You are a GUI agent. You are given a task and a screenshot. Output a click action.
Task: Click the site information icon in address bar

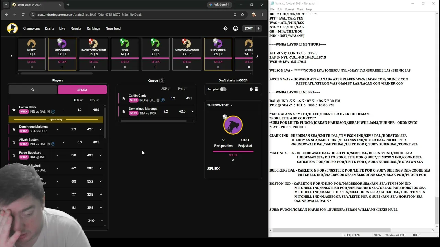tap(33, 15)
